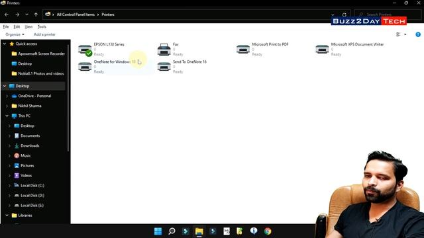
Task: Click the OneDrive cloud icon in sidebar
Action: 14,96
